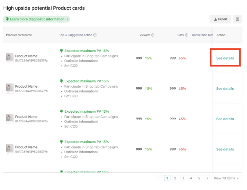Click the GMV column info icon

[187, 35]
